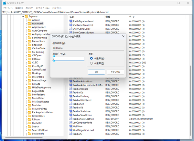The width and height of the screenshot is (194, 141).
Task: Click the tree pane horizontal scrollbar
Action: [24, 137]
